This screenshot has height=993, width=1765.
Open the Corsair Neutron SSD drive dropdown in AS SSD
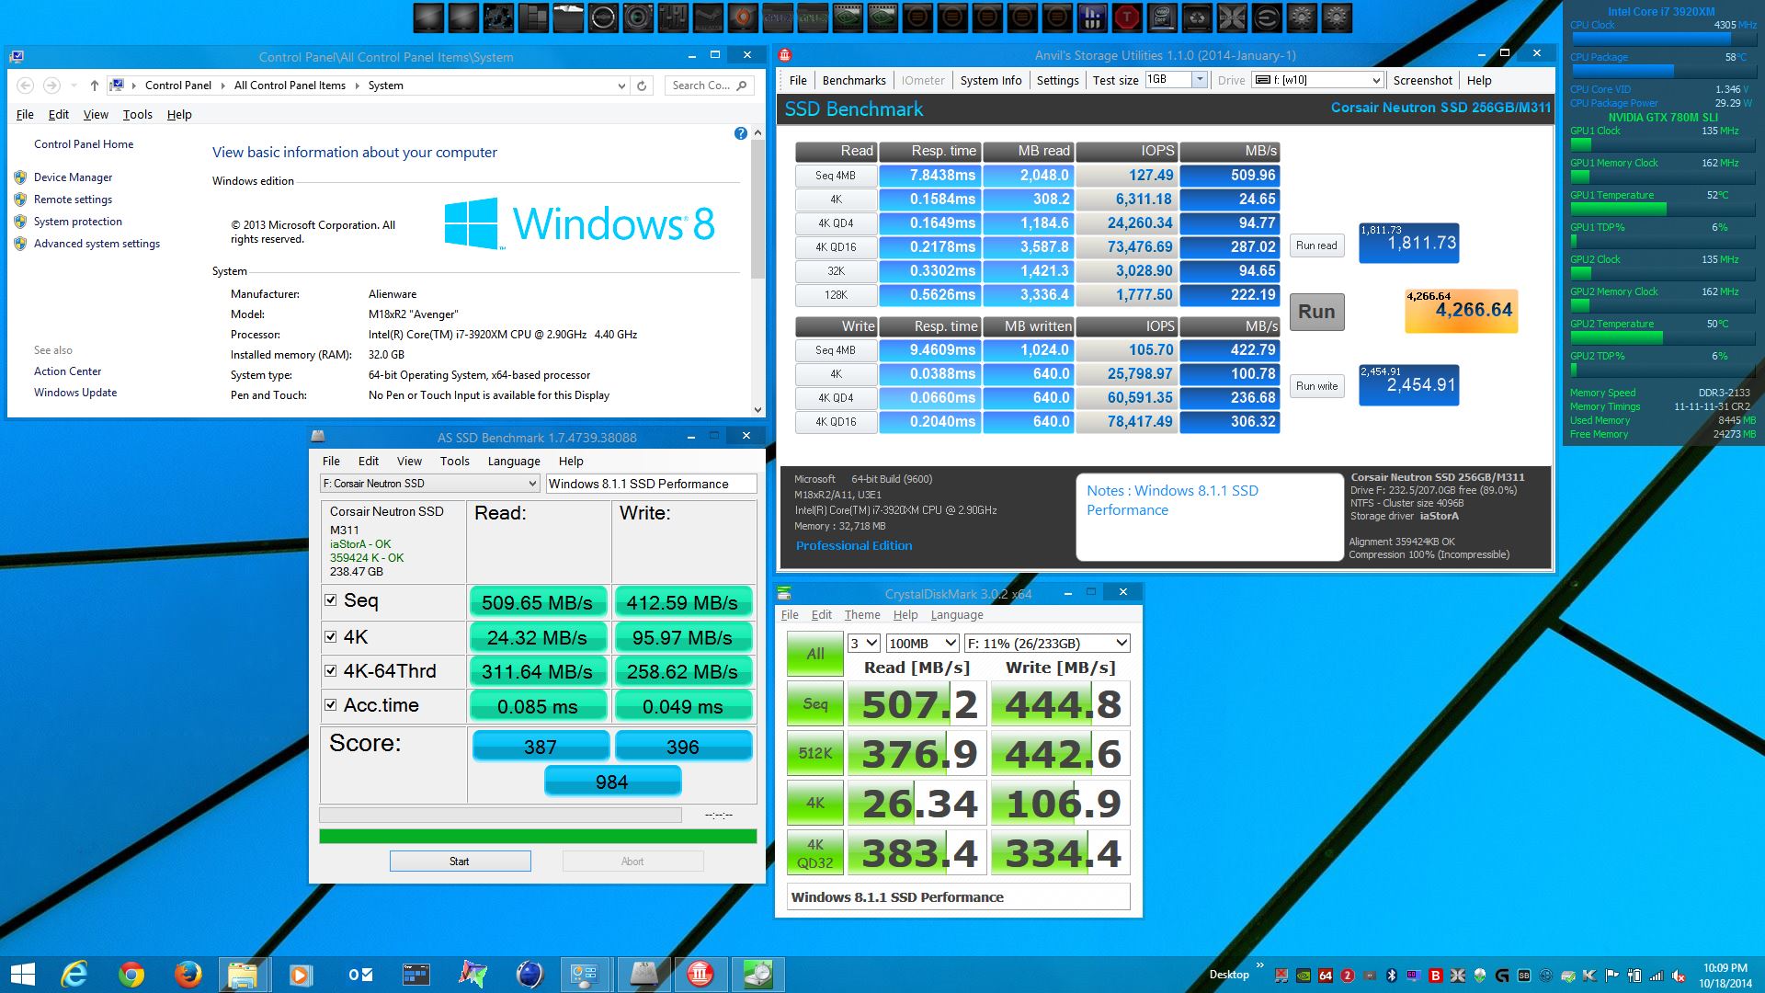click(x=429, y=484)
